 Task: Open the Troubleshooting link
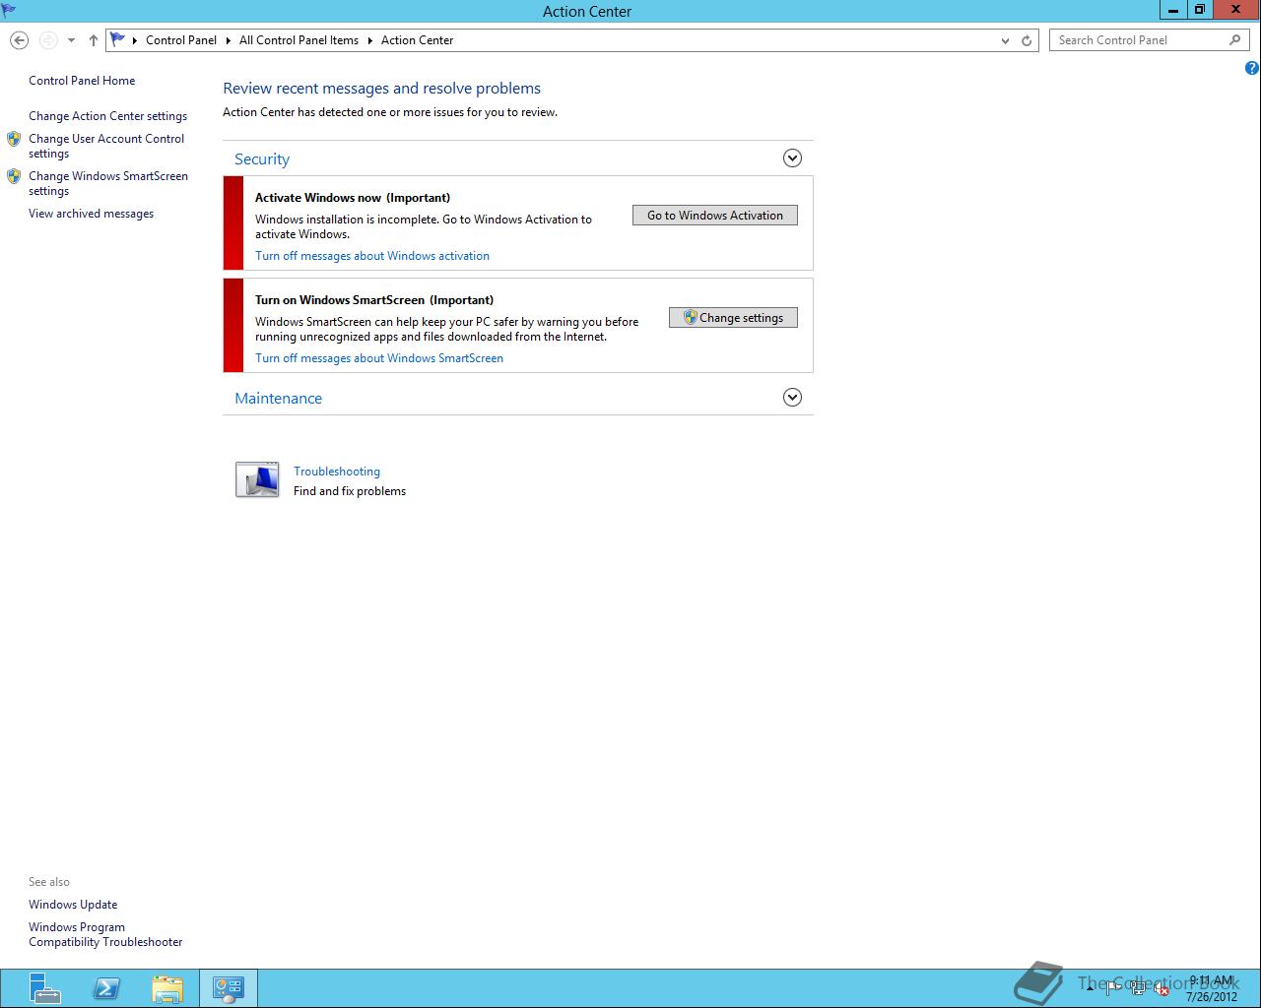click(337, 472)
